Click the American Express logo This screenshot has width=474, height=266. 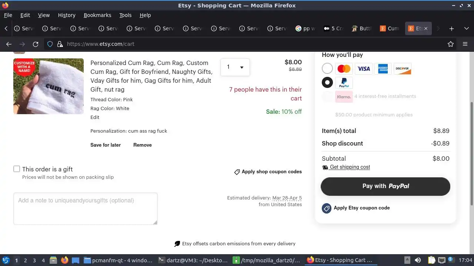click(383, 69)
